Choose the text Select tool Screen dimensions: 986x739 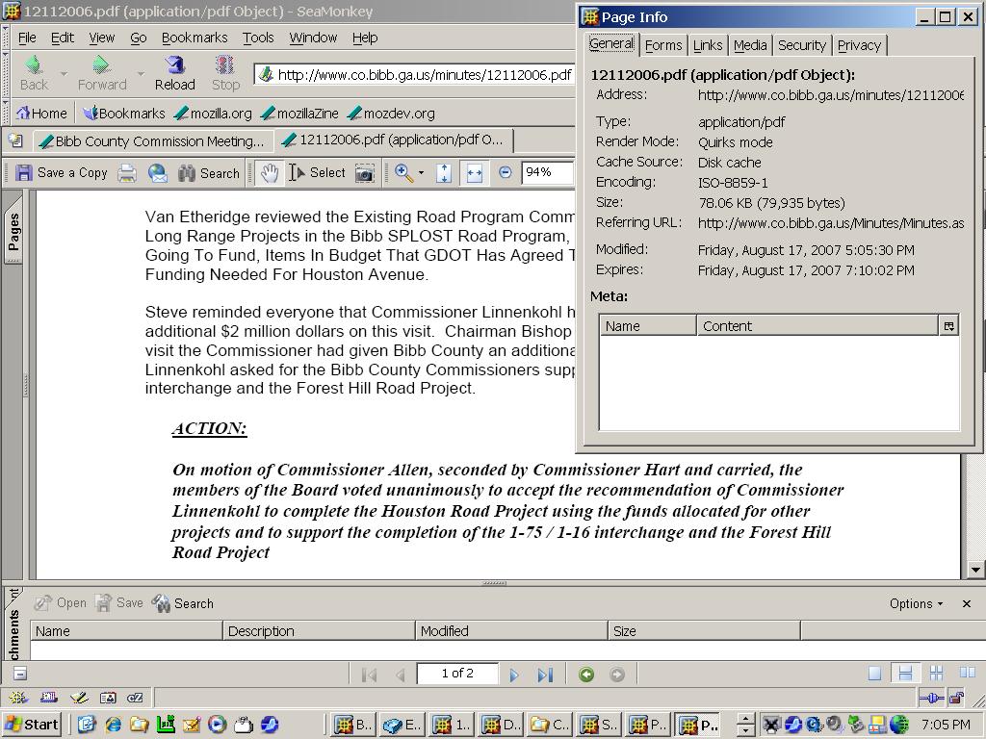tap(317, 173)
